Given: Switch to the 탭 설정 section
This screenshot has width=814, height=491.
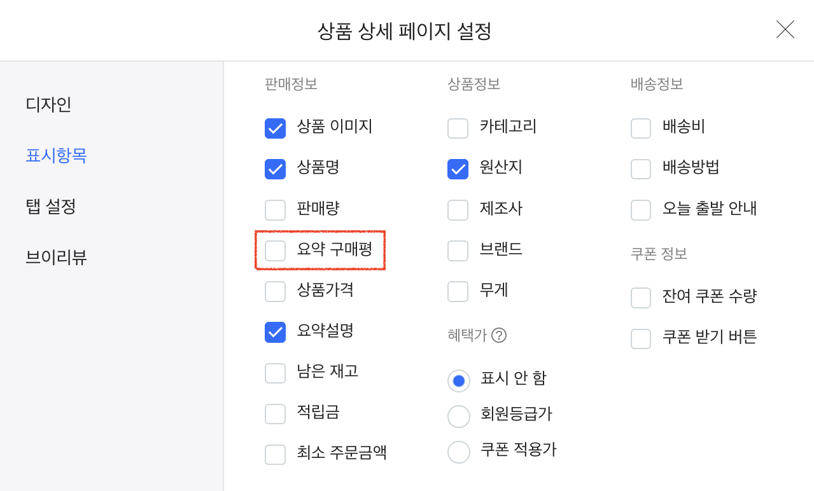Looking at the screenshot, I should [x=51, y=206].
